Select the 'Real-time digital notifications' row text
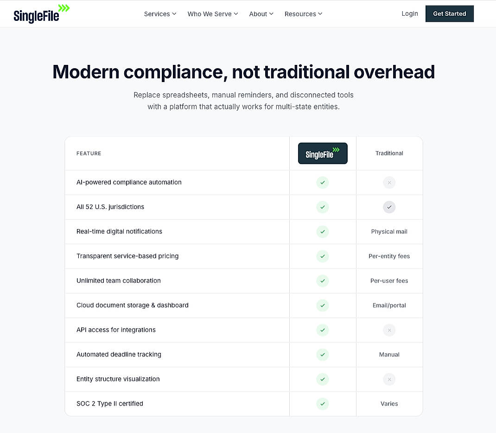This screenshot has width=496, height=433. coord(119,231)
